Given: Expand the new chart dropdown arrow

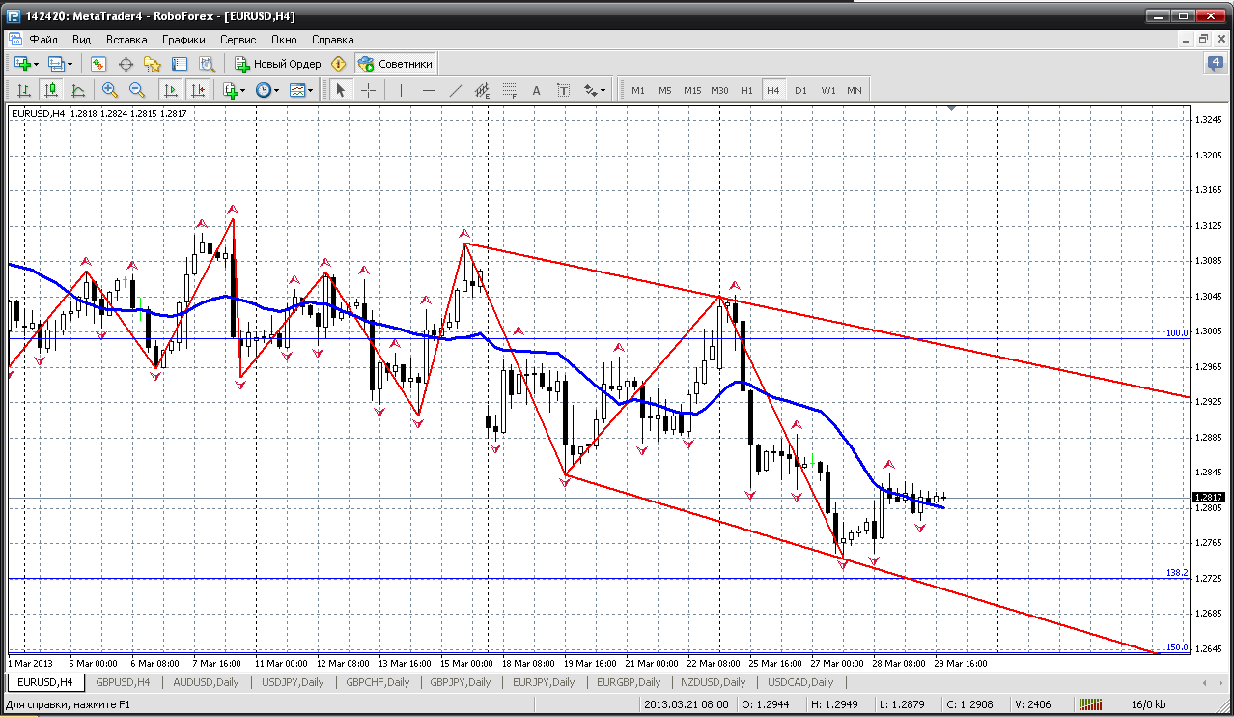Looking at the screenshot, I should [37, 65].
